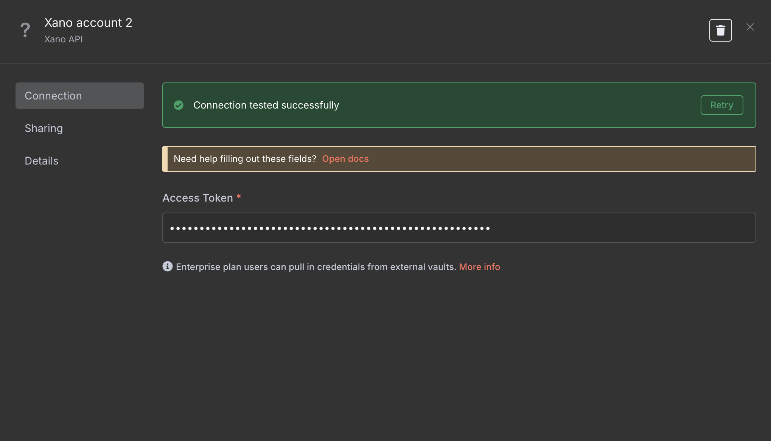Screen dimensions: 771x441
Task: Click the Access Token label
Action: click(197, 198)
